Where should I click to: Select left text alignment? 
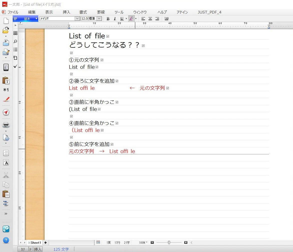[x=143, y=19]
